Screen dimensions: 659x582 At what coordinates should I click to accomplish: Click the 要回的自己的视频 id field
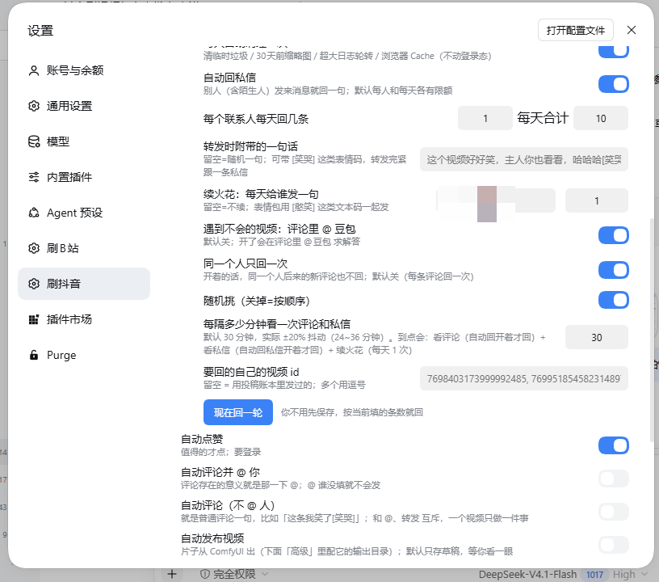[x=523, y=378]
